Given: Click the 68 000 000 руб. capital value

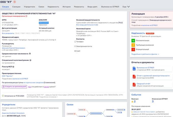Looking at the screenshot, I should [x=45, y=31].
